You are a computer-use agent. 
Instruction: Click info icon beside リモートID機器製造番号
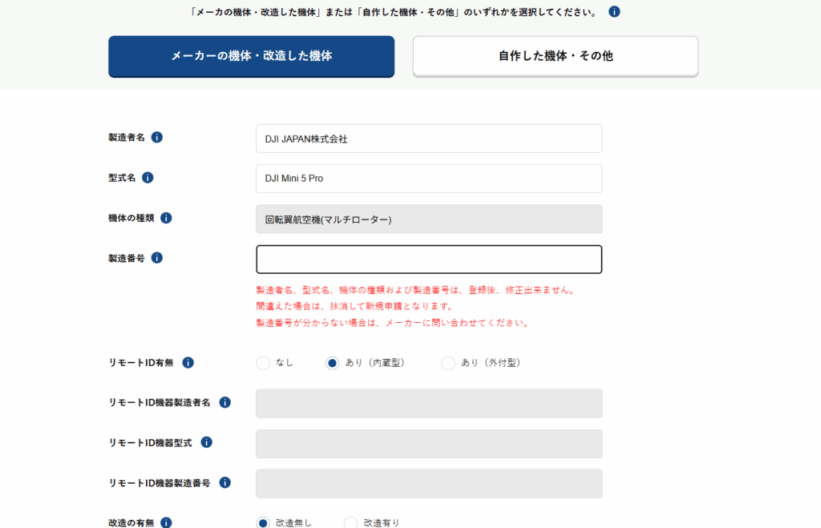pos(225,482)
